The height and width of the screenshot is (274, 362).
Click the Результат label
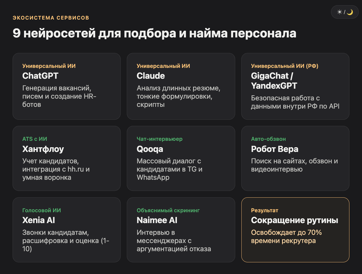point(265,210)
